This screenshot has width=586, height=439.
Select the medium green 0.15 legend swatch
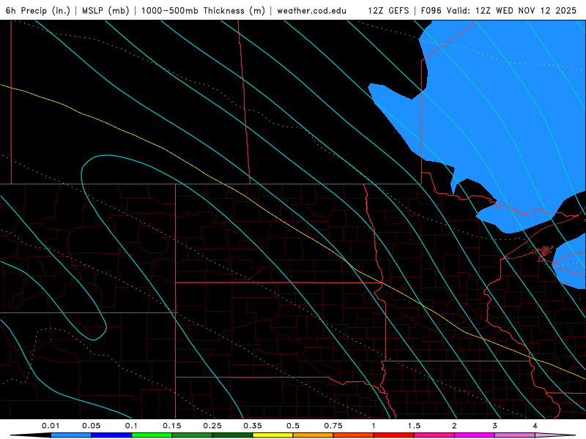[192, 435]
